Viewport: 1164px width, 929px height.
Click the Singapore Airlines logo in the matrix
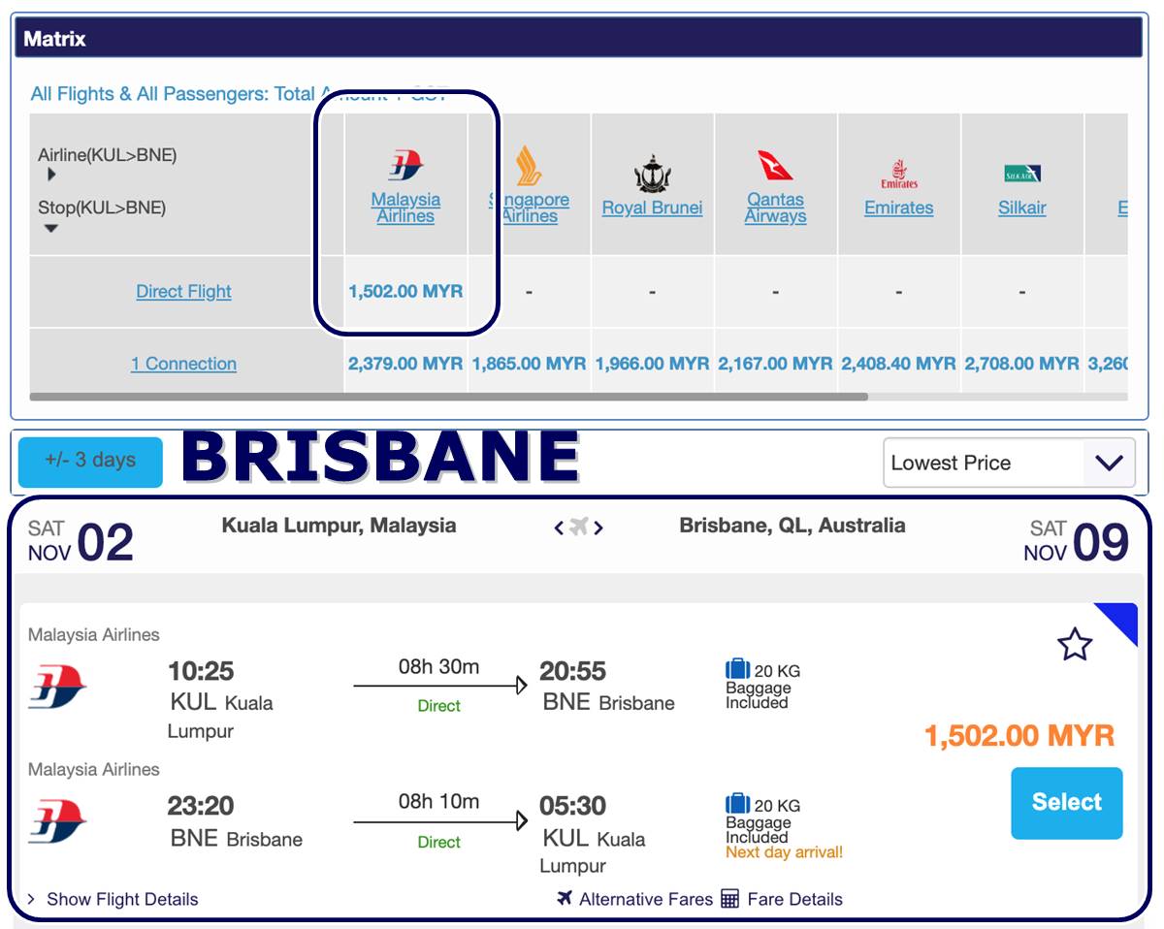click(529, 166)
